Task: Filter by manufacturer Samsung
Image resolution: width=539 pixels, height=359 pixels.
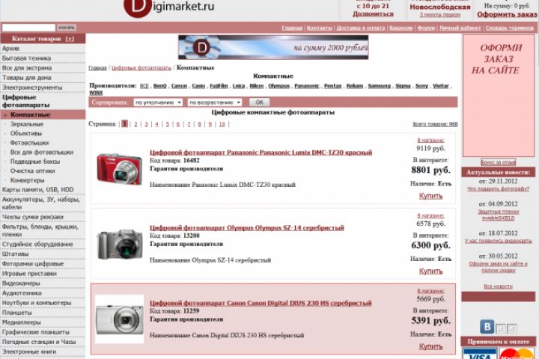Action: tap(379, 86)
